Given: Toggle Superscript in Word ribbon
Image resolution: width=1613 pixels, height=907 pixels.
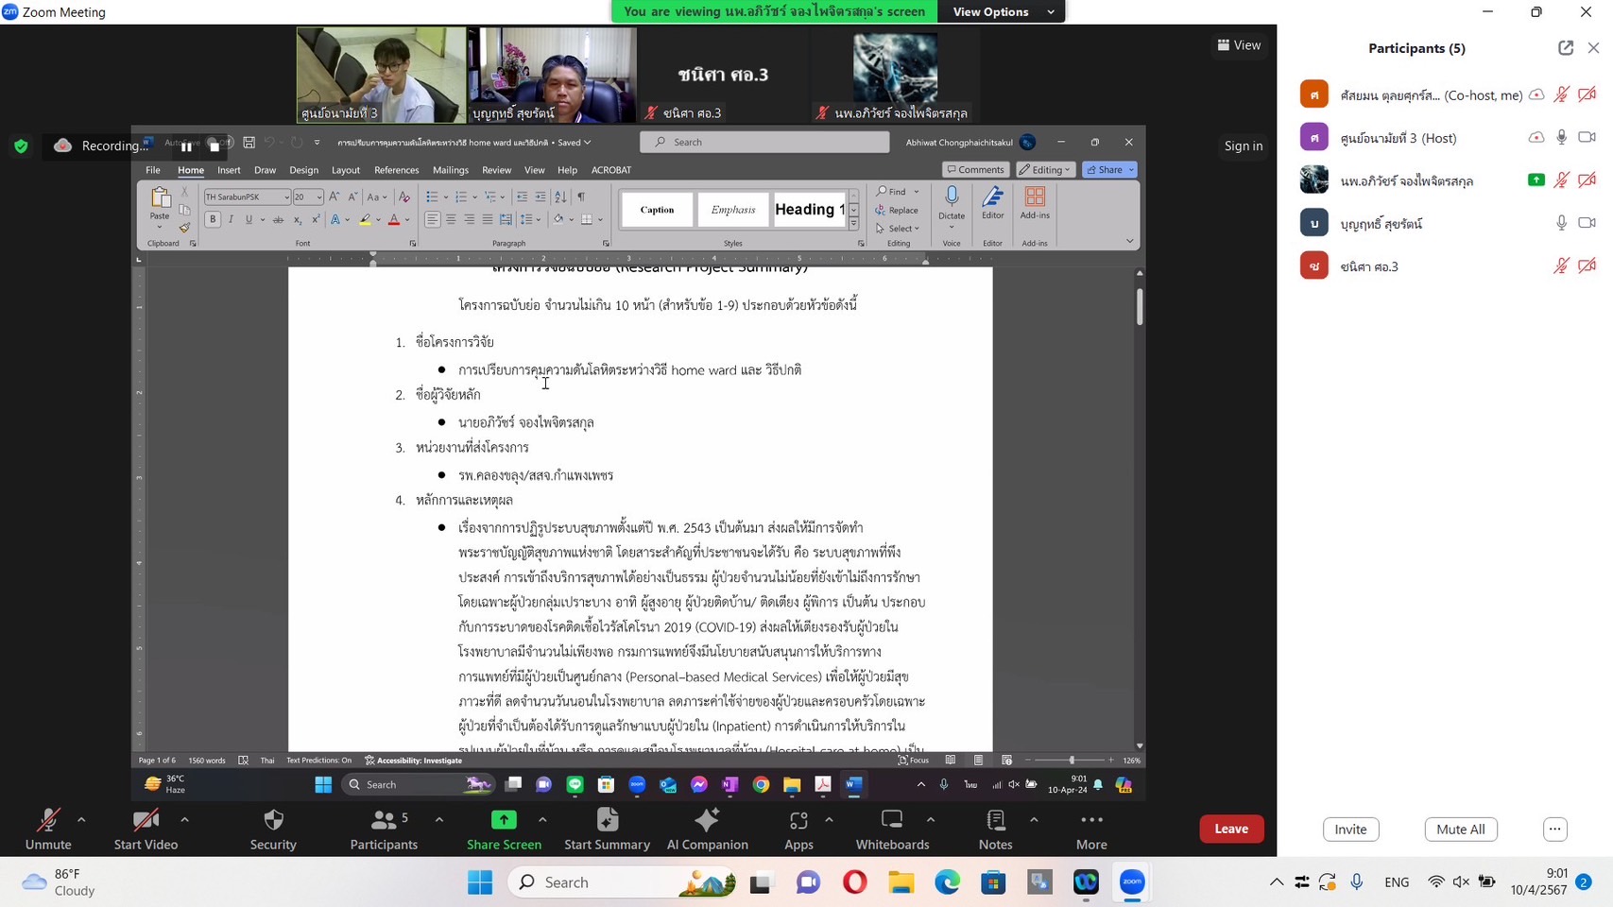Looking at the screenshot, I should [316, 219].
